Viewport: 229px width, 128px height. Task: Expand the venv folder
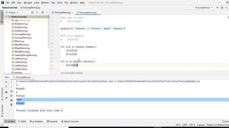point(9,20)
